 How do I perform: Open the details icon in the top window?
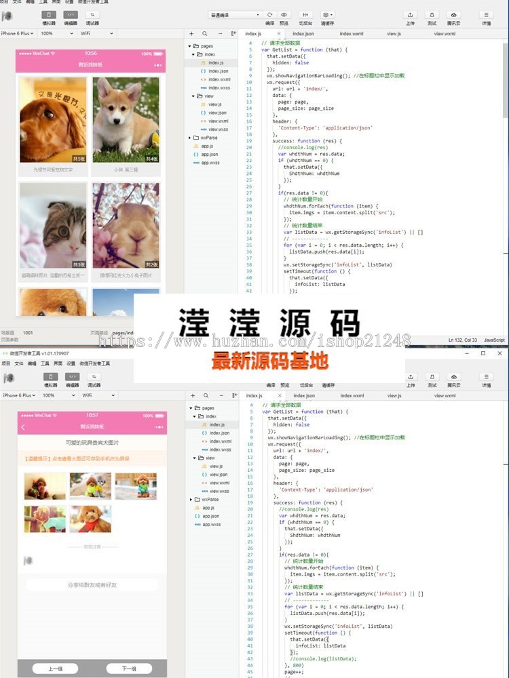click(x=487, y=15)
